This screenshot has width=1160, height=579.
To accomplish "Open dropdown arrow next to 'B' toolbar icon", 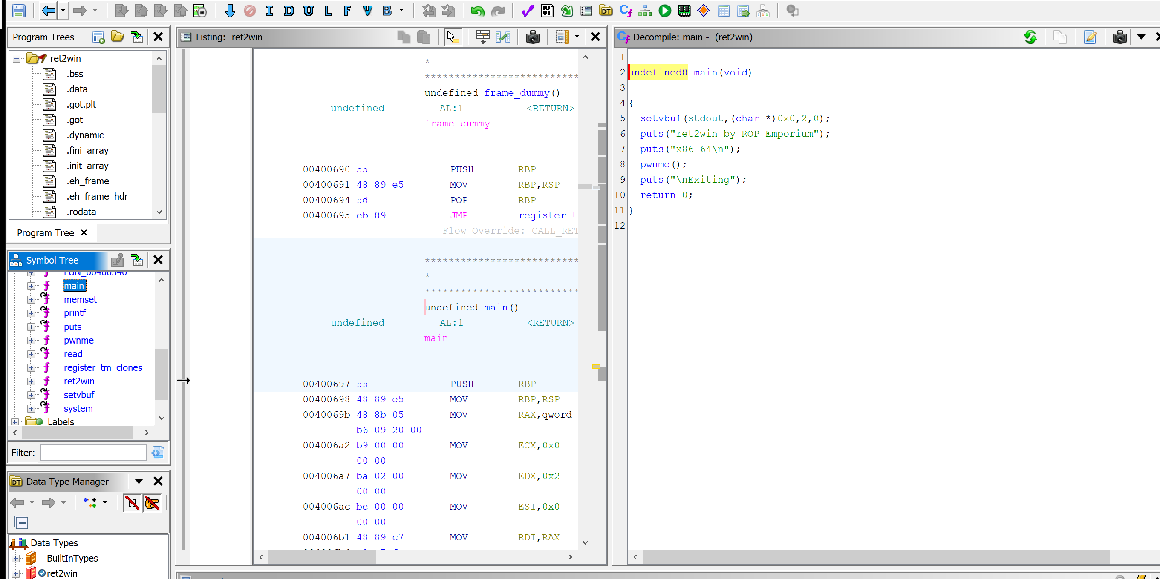I will [402, 10].
